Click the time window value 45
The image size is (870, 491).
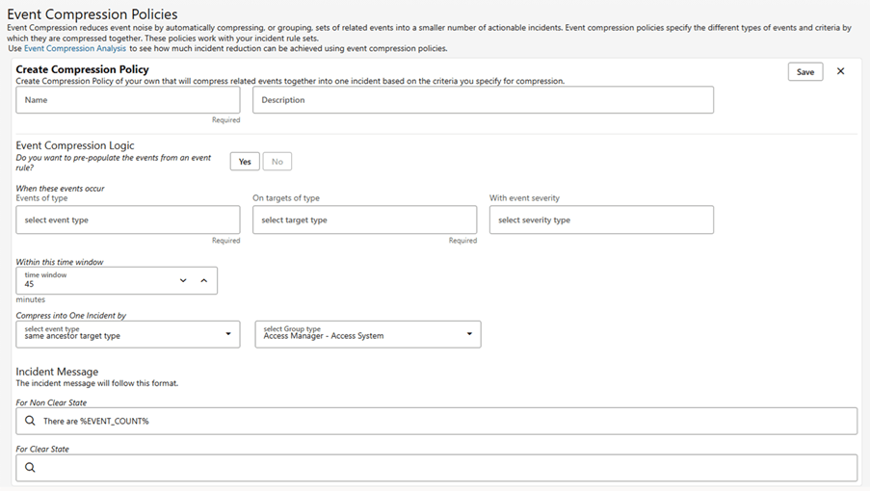tap(30, 284)
